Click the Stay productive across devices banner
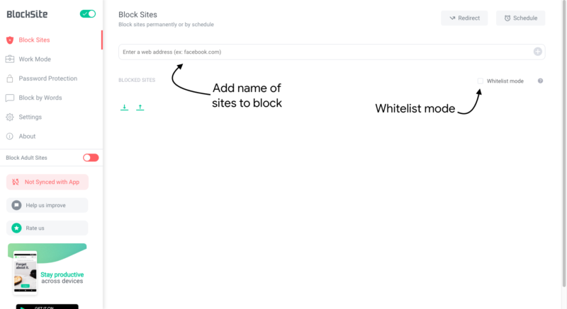The width and height of the screenshot is (567, 309). (47, 269)
